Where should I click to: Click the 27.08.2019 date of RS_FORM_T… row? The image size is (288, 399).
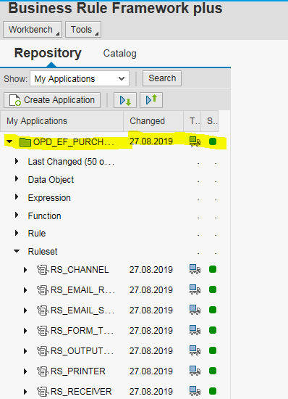[x=151, y=331]
